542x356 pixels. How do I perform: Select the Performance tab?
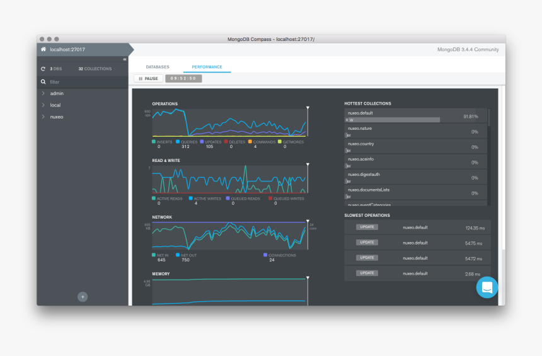[x=207, y=67]
